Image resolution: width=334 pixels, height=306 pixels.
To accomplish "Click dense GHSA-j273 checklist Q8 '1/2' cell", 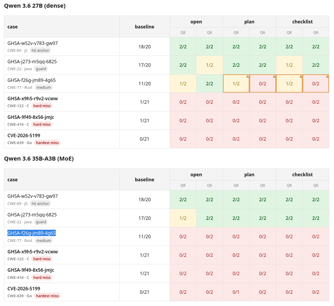I will 289,65.
